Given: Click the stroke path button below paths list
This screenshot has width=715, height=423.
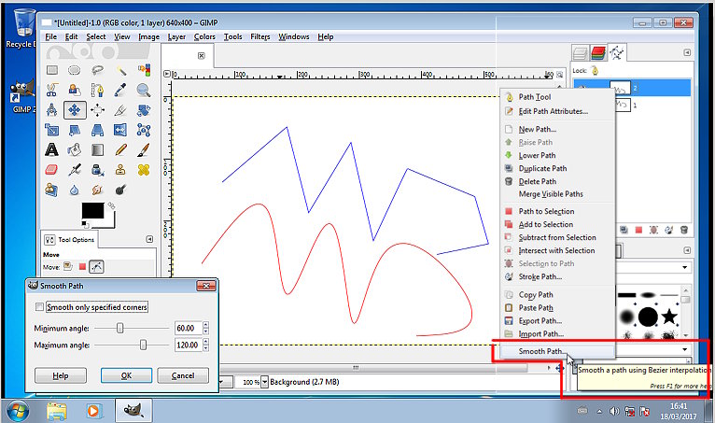Looking at the screenshot, I should pyautogui.click(x=668, y=230).
